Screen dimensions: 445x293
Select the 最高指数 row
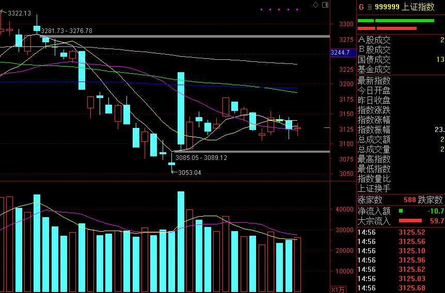coord(401,159)
